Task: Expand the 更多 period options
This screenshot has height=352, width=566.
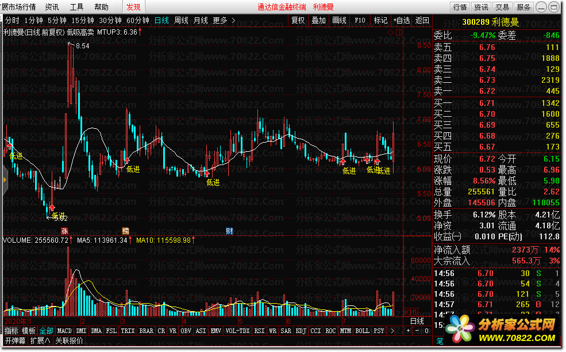Action: (x=224, y=21)
